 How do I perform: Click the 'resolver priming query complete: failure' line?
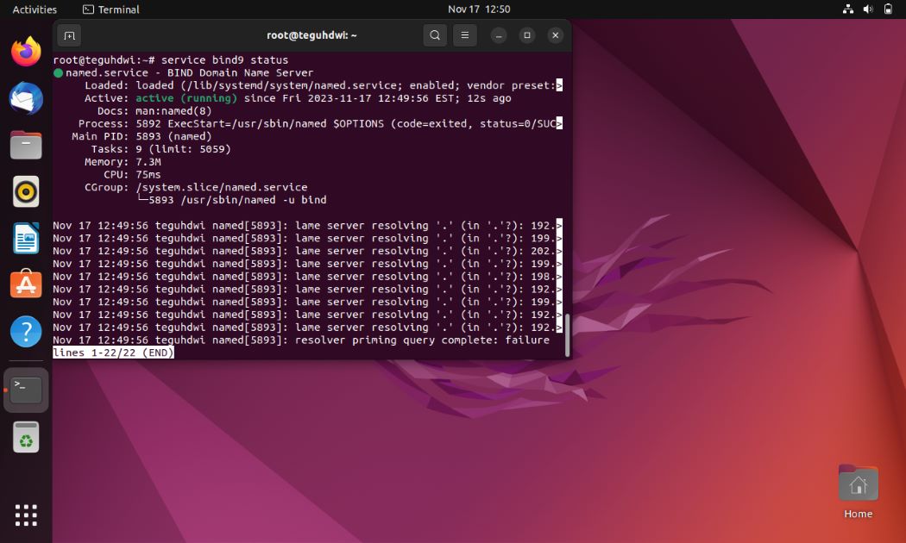[x=301, y=340]
